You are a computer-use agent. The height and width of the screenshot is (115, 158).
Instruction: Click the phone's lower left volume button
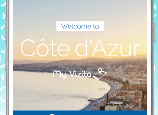(5, 60)
